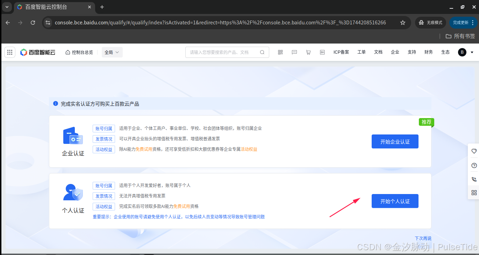Click orange 活动权益 link in enterprise row

[249, 149]
